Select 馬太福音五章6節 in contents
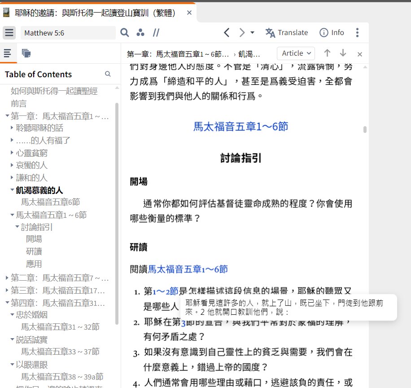The height and width of the screenshot is (388, 411). pos(50,202)
